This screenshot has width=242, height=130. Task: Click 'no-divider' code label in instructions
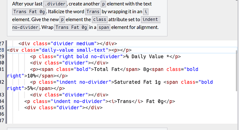point(26,27)
